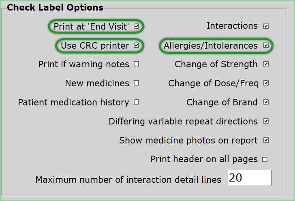Screen dimensions: 295x201
Task: Uncheck Differing variable repeat directions checkbox
Action: coord(266,121)
